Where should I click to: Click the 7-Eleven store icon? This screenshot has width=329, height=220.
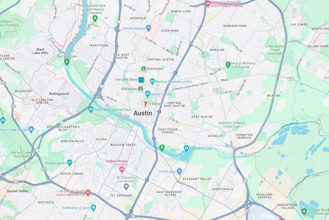tap(145, 104)
